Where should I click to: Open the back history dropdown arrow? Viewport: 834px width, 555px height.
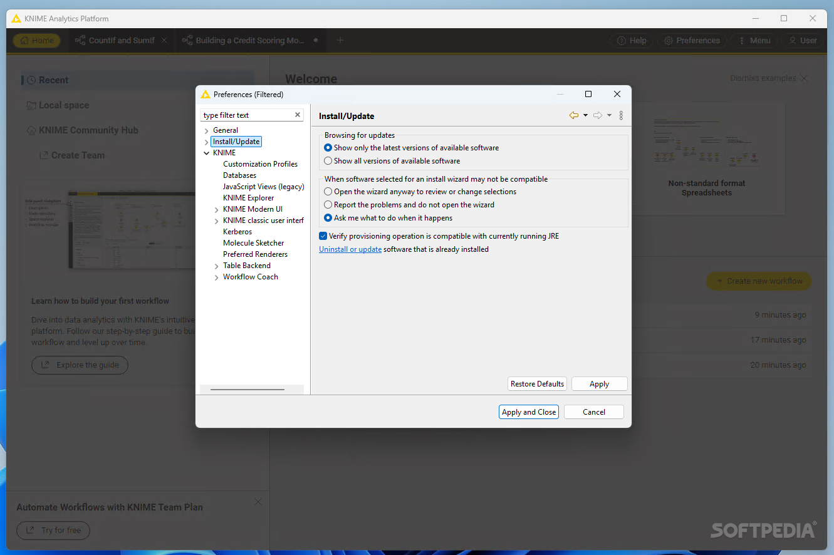click(585, 115)
